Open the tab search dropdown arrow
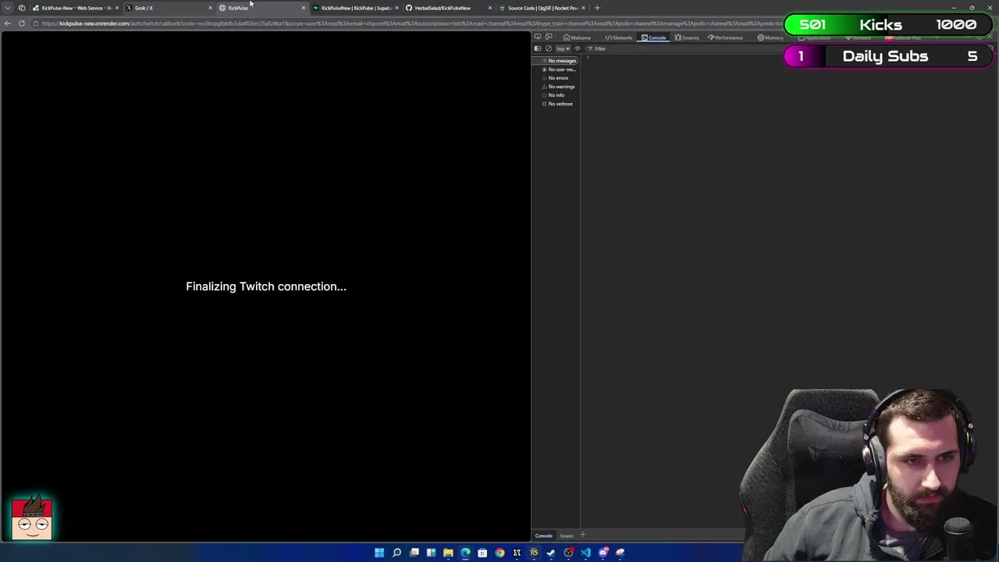 click(x=8, y=8)
